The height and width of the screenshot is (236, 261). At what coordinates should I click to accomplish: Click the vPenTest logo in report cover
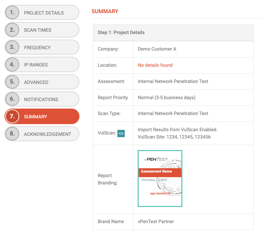point(156,159)
